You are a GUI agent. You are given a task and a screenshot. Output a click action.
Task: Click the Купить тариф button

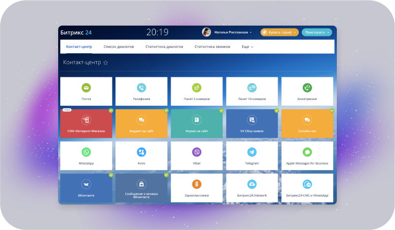pyautogui.click(x=280, y=32)
